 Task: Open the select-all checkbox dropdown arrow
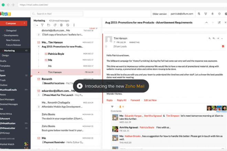click(37, 25)
